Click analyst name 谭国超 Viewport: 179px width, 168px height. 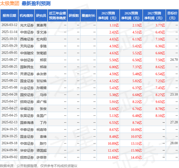click(41, 151)
